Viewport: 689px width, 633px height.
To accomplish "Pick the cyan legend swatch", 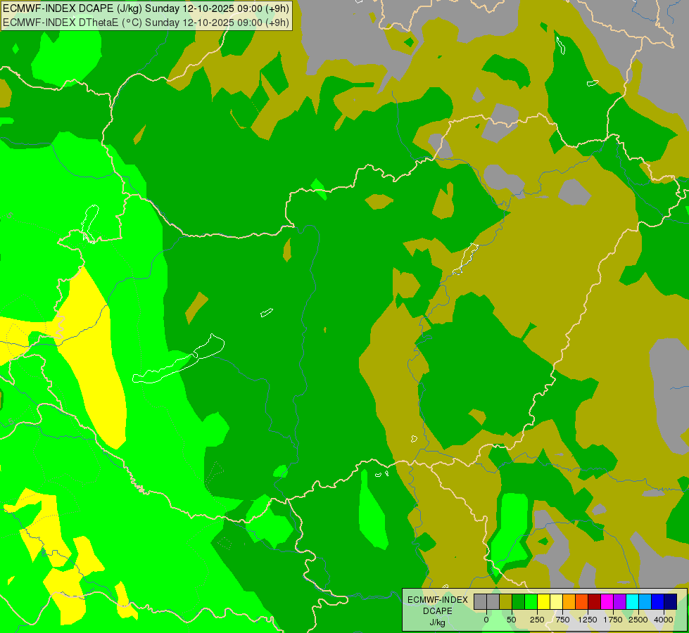I will pos(632,601).
